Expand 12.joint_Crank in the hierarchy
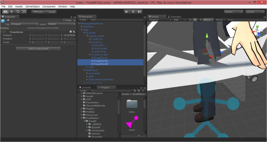 tap(90, 55)
